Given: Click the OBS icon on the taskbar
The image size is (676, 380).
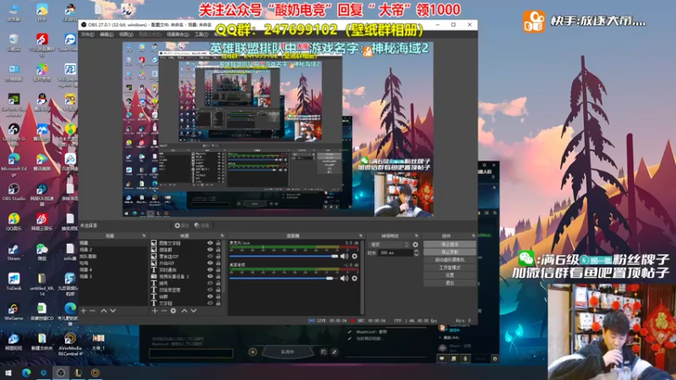Looking at the screenshot, I should [61, 372].
